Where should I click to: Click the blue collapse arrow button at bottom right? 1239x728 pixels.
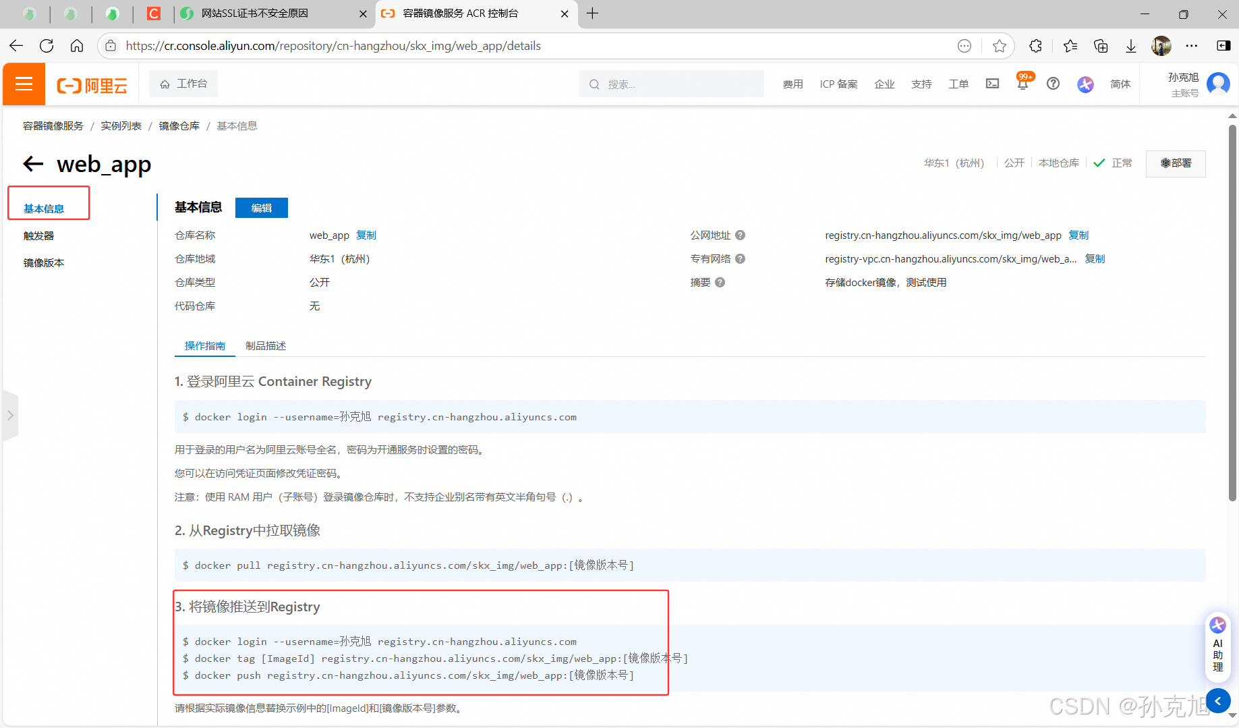point(1218,701)
